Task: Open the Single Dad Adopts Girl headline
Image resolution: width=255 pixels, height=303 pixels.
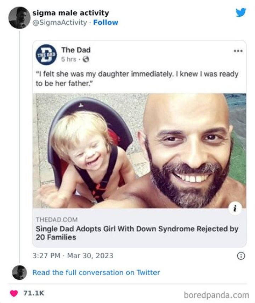Action: 137,233
